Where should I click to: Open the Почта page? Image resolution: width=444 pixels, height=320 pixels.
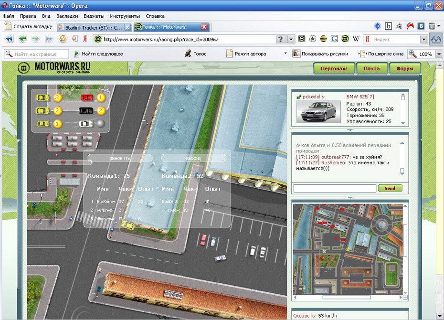[372, 68]
